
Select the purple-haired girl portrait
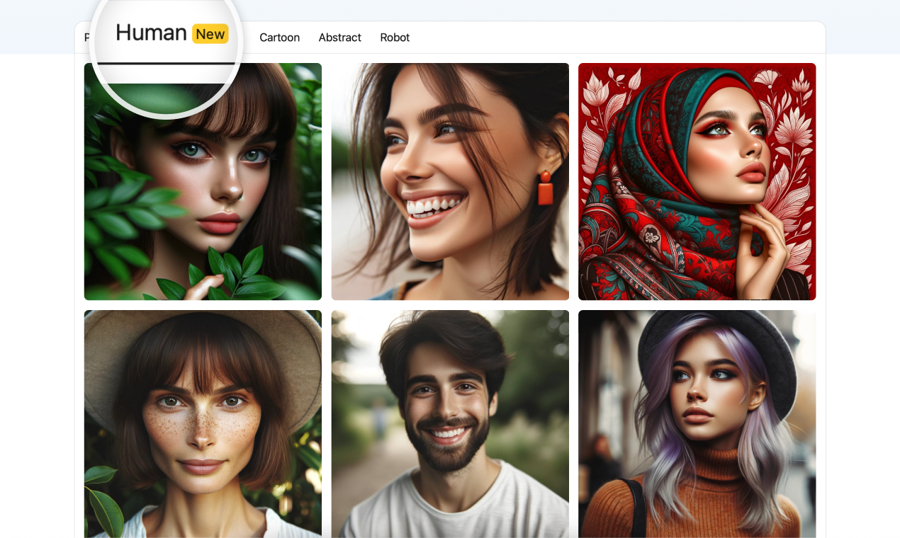pyautogui.click(x=697, y=424)
